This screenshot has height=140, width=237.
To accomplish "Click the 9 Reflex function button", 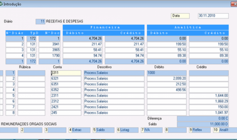I will click(x=200, y=130).
